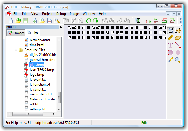
Task: Switch to the Browser tab
Action: point(16,33)
